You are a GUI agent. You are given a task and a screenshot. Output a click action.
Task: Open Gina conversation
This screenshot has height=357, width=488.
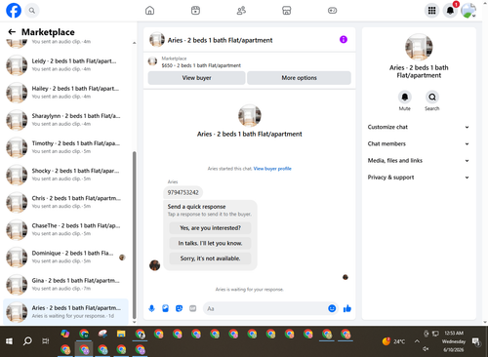click(65, 285)
